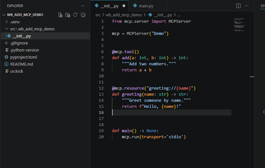Open the partially visible CH panel tab
Screen dimensions: 265x168
tap(263, 6)
